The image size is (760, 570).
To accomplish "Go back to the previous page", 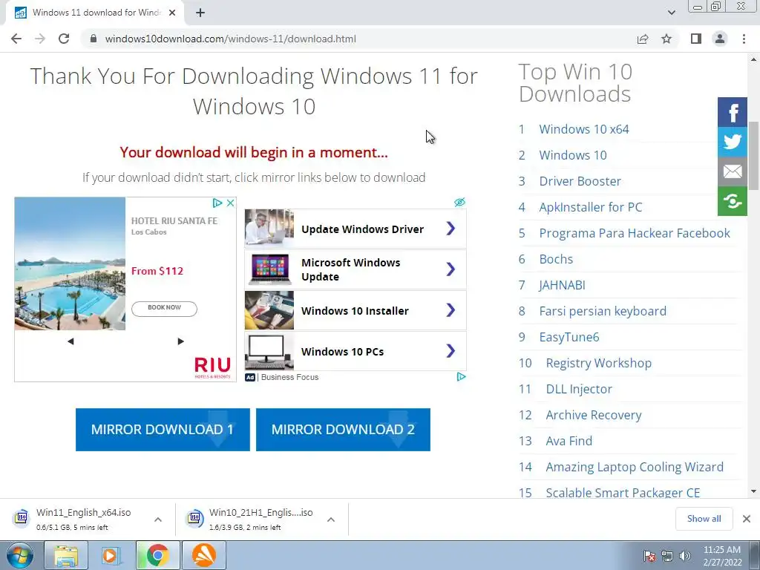I will [x=16, y=39].
